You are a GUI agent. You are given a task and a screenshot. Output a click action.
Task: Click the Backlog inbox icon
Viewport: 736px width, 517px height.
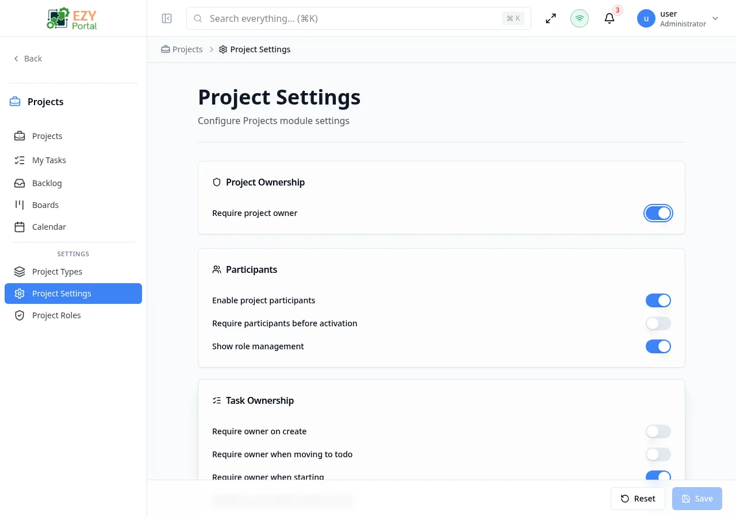(20, 183)
